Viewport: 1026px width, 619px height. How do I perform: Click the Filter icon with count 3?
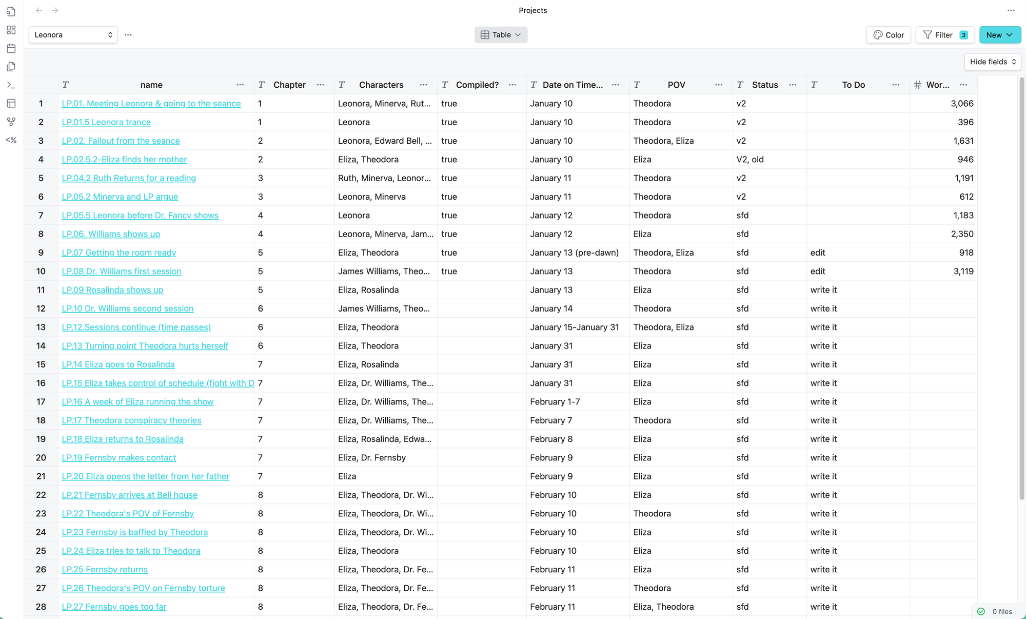click(944, 34)
